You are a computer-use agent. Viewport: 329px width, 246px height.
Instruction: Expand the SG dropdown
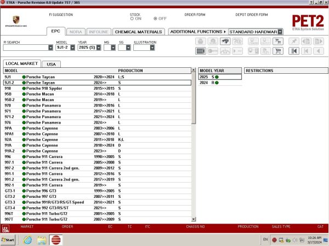[128, 48]
